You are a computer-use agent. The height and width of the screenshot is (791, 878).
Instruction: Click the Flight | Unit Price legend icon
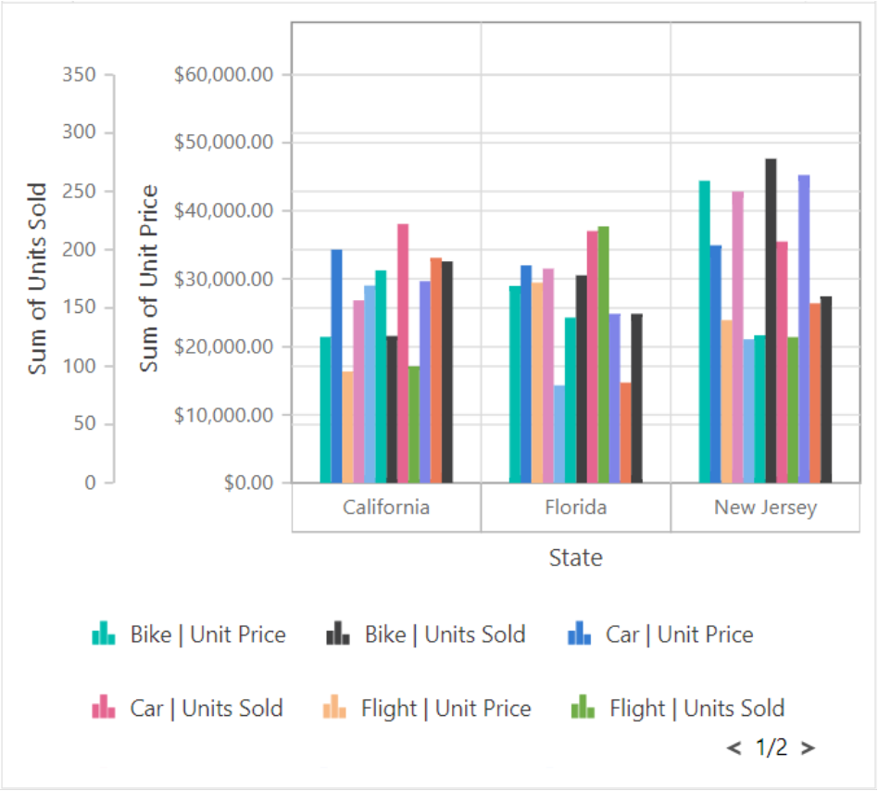tap(334, 709)
